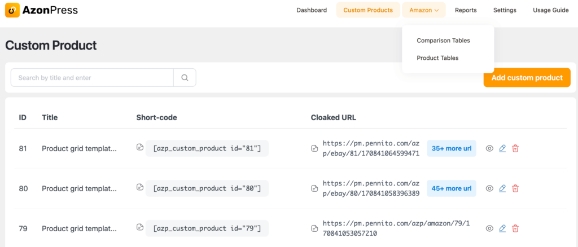
Task: Expand the 45+ more url list
Action: pos(451,188)
